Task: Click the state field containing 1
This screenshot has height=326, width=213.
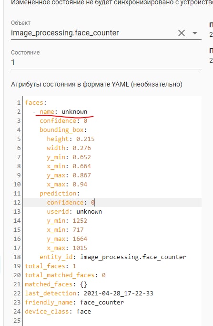Action: point(106,62)
